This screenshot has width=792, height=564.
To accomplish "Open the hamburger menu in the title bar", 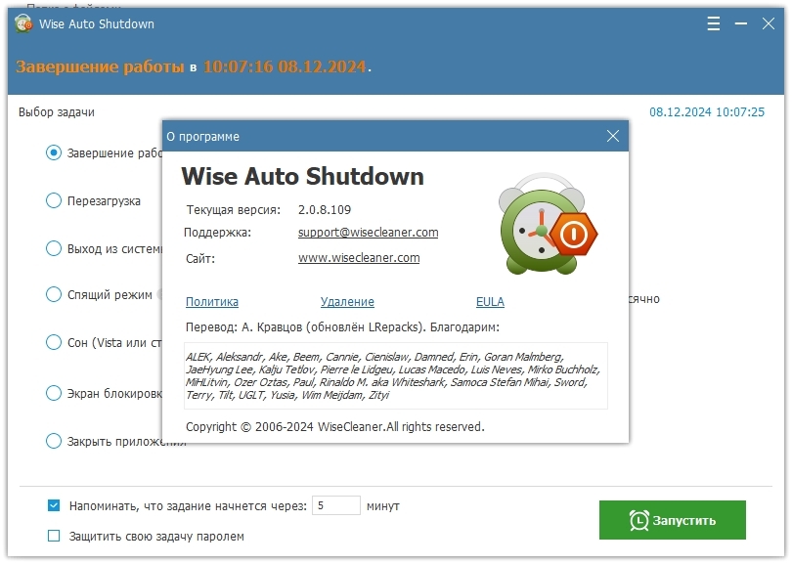I will point(713,23).
